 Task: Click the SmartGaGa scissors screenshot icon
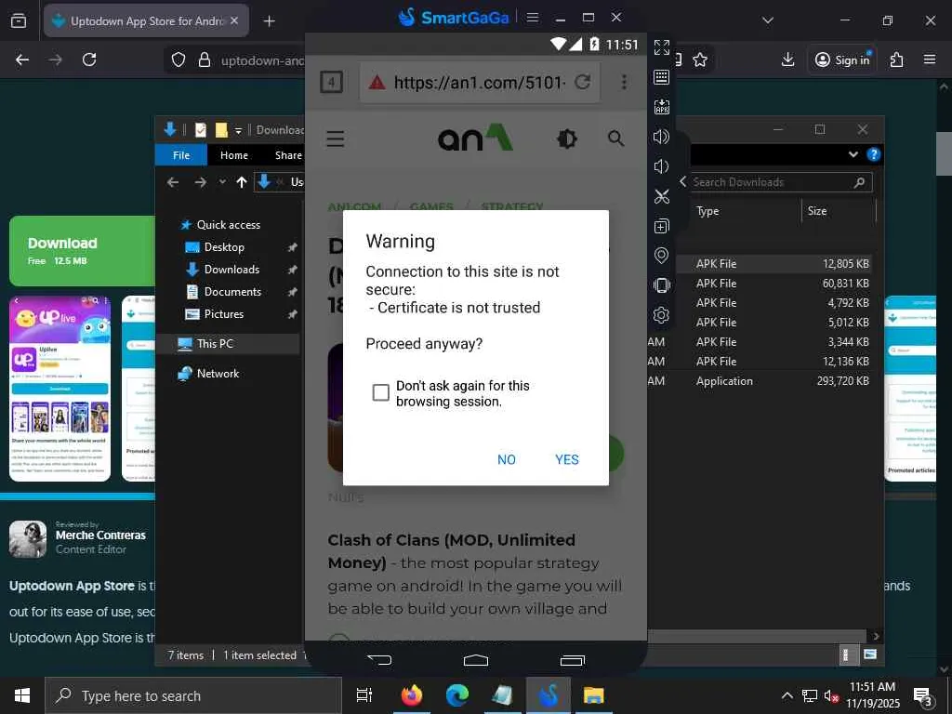click(x=661, y=196)
